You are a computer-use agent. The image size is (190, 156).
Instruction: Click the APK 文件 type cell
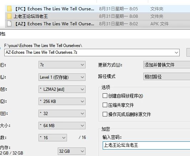pos(159,24)
